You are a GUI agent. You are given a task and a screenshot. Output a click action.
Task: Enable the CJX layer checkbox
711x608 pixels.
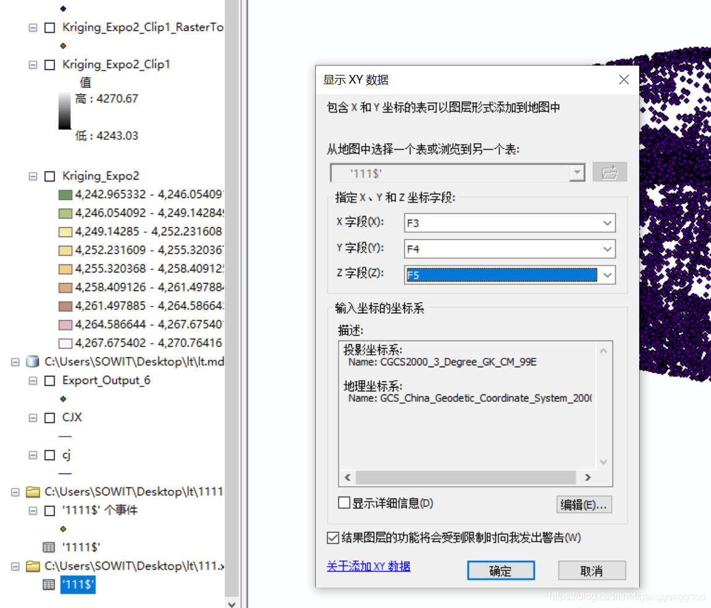point(50,418)
